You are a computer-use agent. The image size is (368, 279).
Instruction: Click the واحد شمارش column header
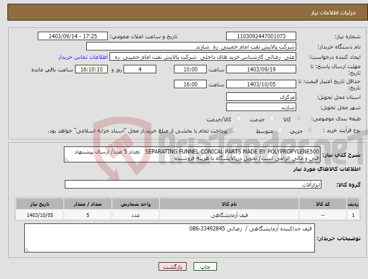click(x=135, y=204)
